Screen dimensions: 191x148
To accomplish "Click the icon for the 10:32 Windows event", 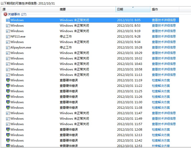I will [8, 58].
